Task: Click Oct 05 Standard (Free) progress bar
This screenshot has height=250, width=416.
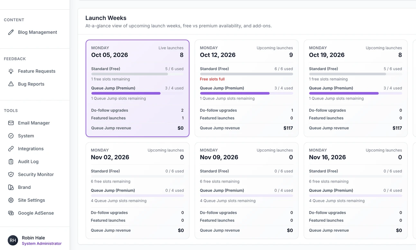Action: [x=137, y=74]
